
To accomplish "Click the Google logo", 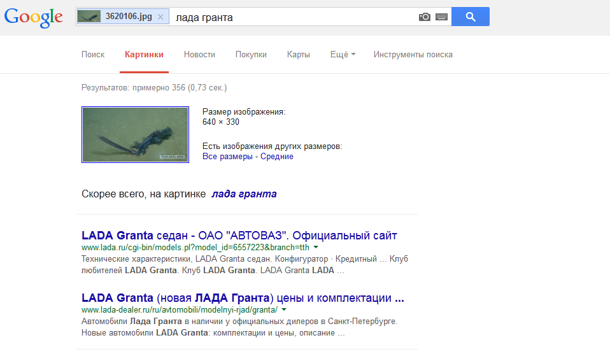I will coord(34,17).
